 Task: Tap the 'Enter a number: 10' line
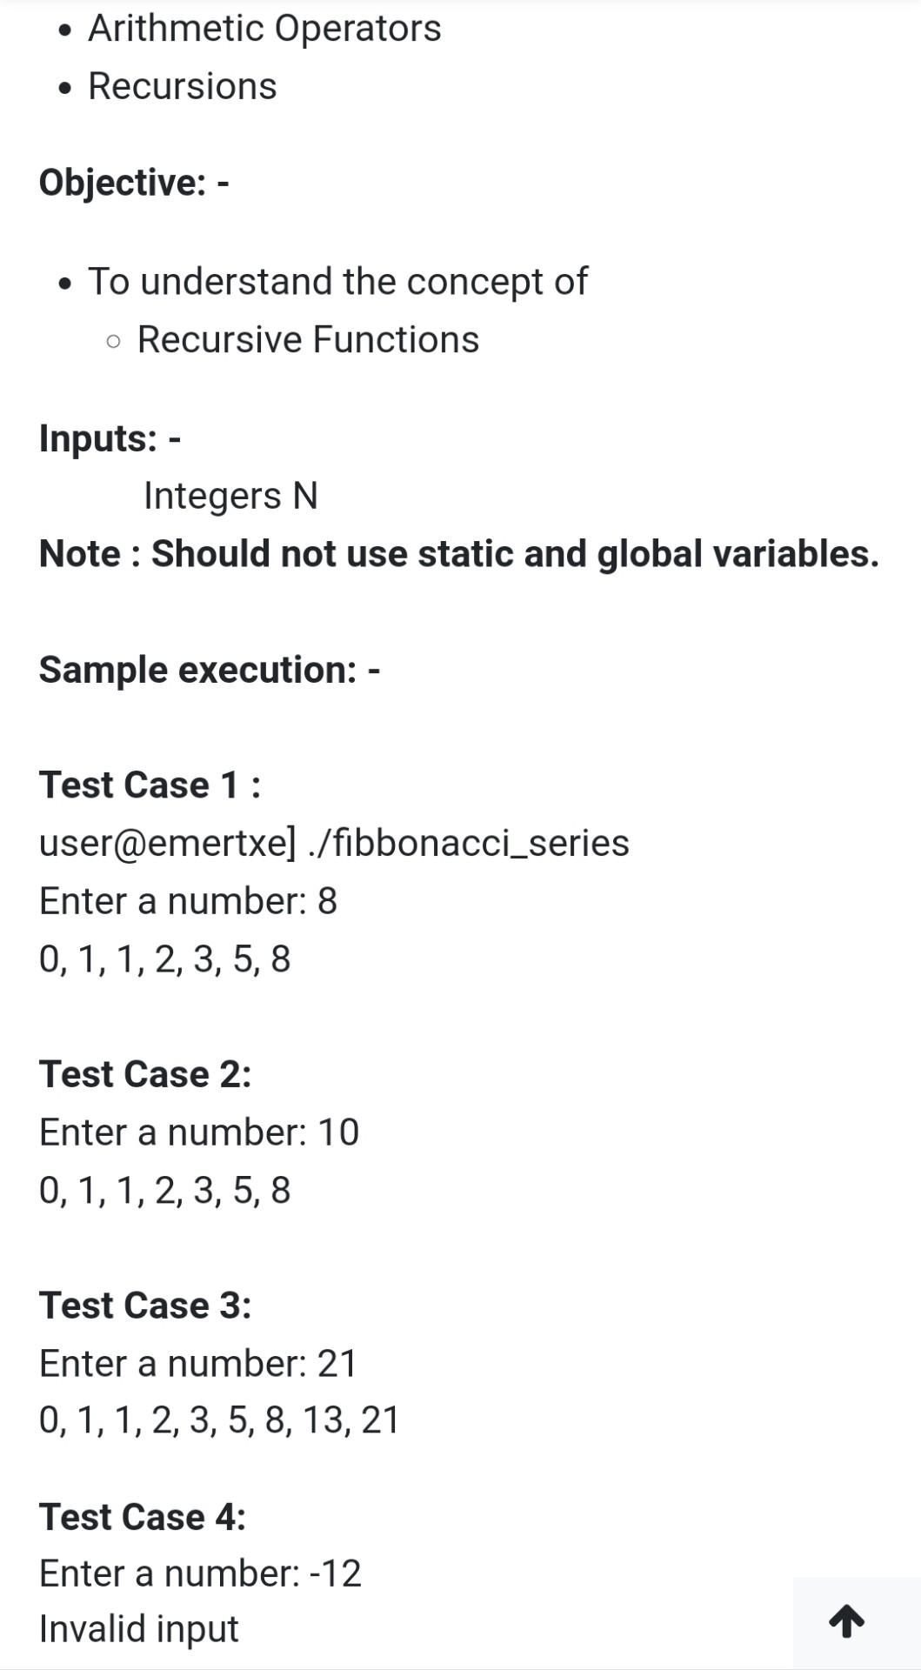tap(199, 1132)
